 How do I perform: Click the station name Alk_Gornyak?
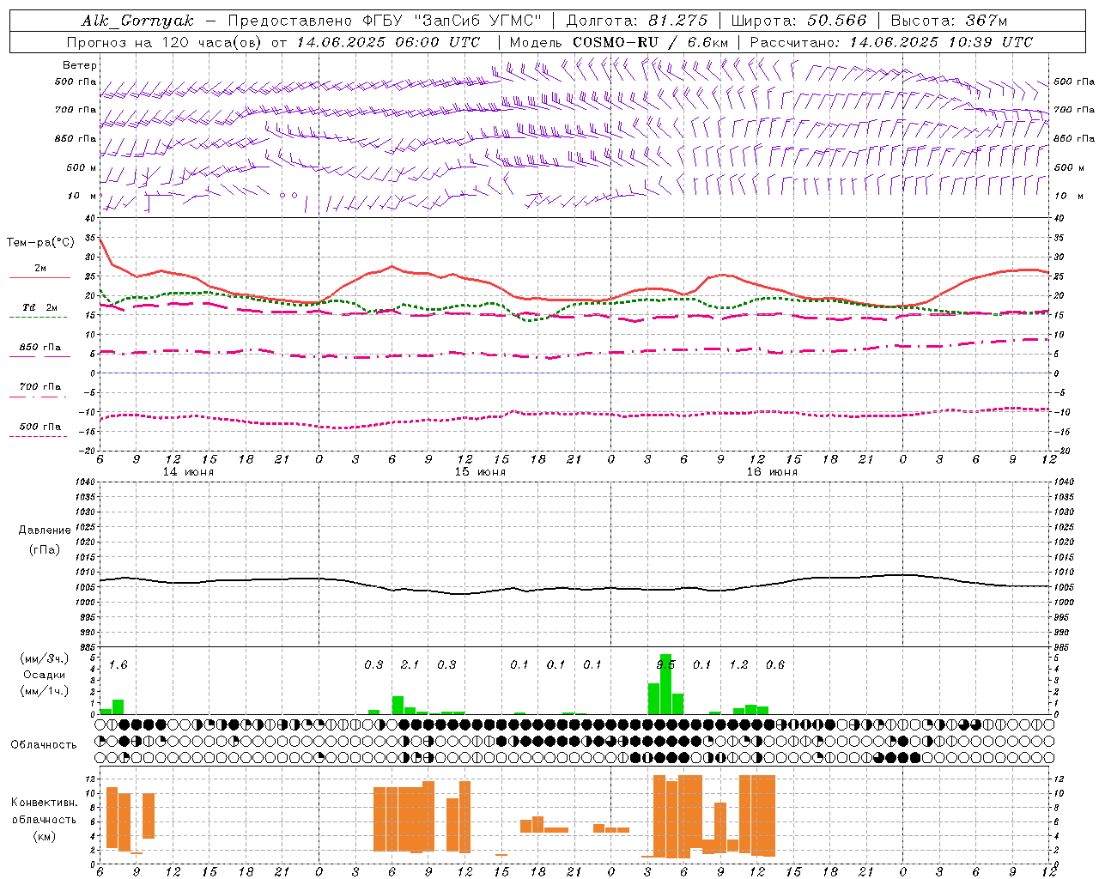tap(137, 21)
